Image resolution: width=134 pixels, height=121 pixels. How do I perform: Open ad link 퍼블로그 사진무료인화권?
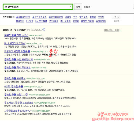tap(17, 51)
